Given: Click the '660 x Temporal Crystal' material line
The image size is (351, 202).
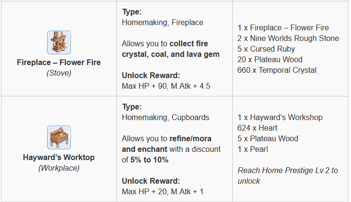Looking at the screenshot, I should [x=277, y=70].
